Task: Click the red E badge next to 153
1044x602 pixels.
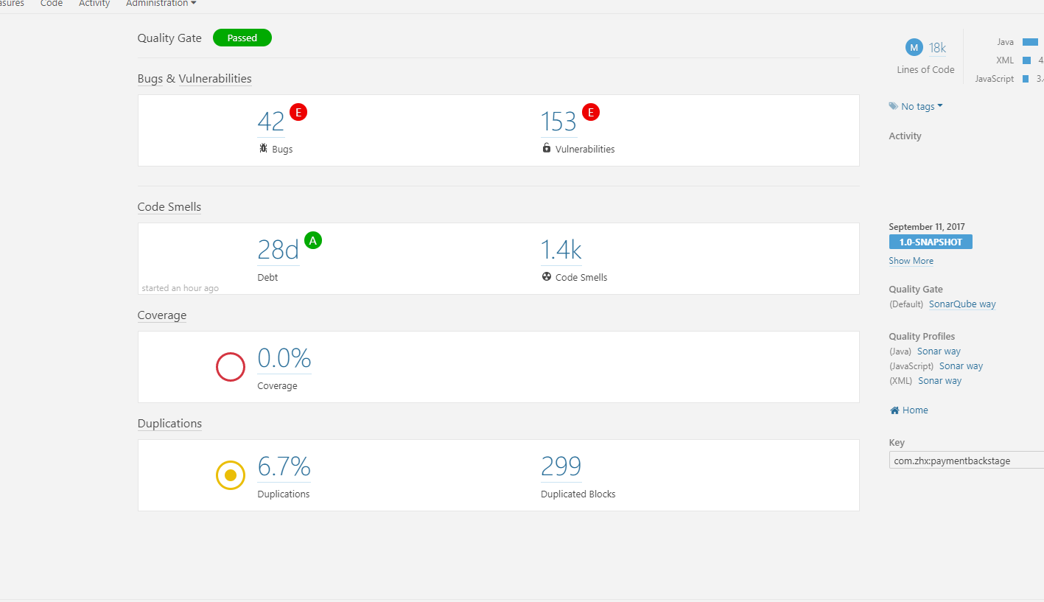Action: point(591,112)
